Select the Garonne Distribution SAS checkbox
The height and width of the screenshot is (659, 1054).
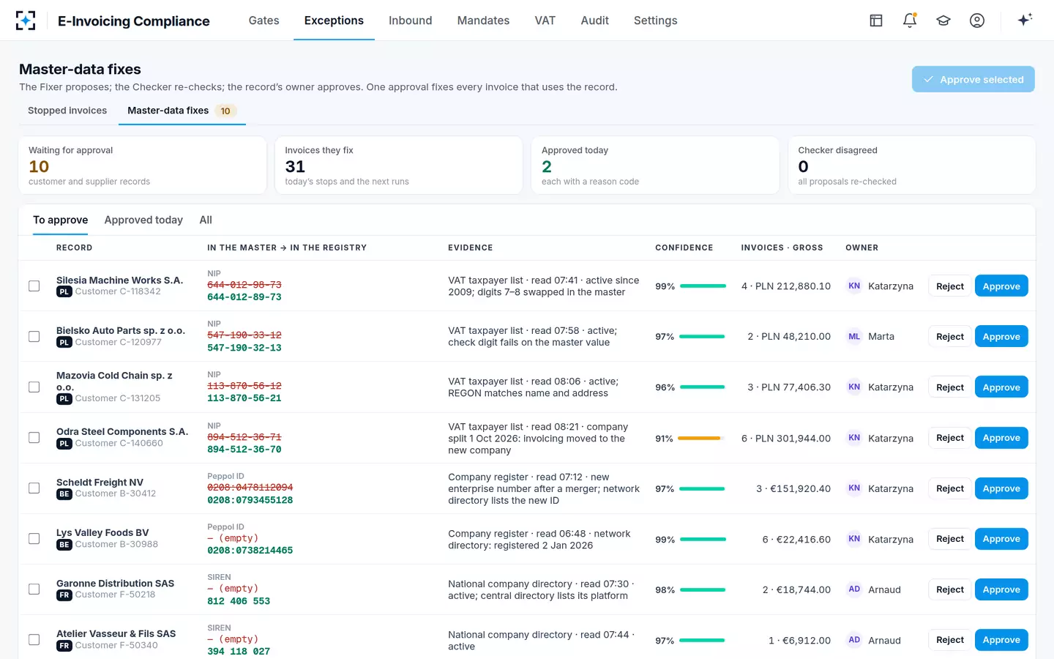(34, 589)
